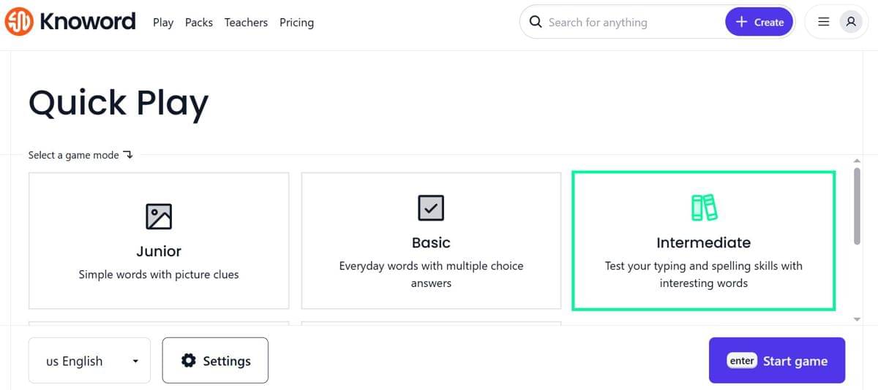This screenshot has width=878, height=390.
Task: Click the language dropdown caret arrow
Action: point(135,361)
